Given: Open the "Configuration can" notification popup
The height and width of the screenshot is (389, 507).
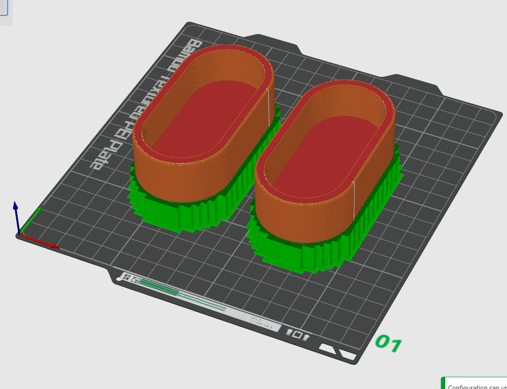Looking at the screenshot, I should [474, 383].
